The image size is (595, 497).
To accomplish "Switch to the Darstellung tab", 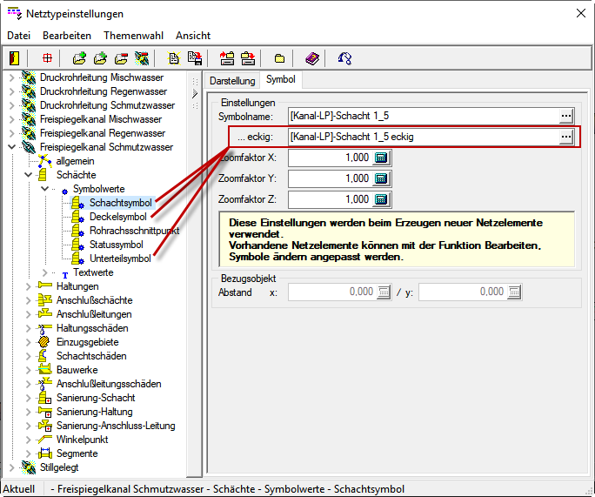I will (x=232, y=80).
